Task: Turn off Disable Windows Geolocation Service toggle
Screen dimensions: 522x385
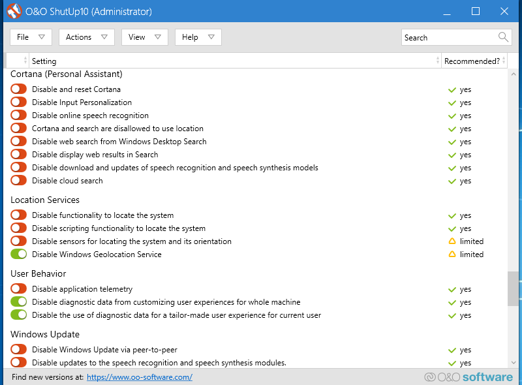Action: [x=18, y=254]
